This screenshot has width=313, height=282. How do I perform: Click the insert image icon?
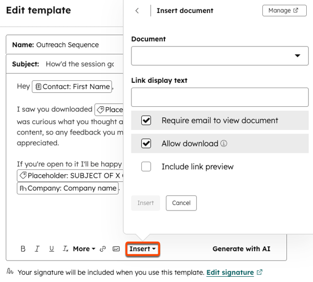click(x=116, y=249)
